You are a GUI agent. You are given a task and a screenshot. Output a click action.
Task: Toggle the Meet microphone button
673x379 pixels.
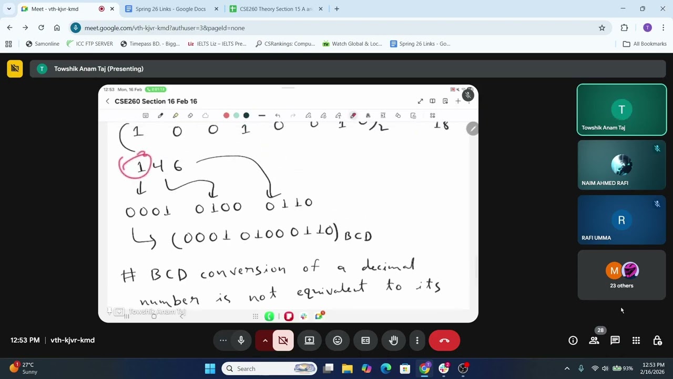[241, 341]
